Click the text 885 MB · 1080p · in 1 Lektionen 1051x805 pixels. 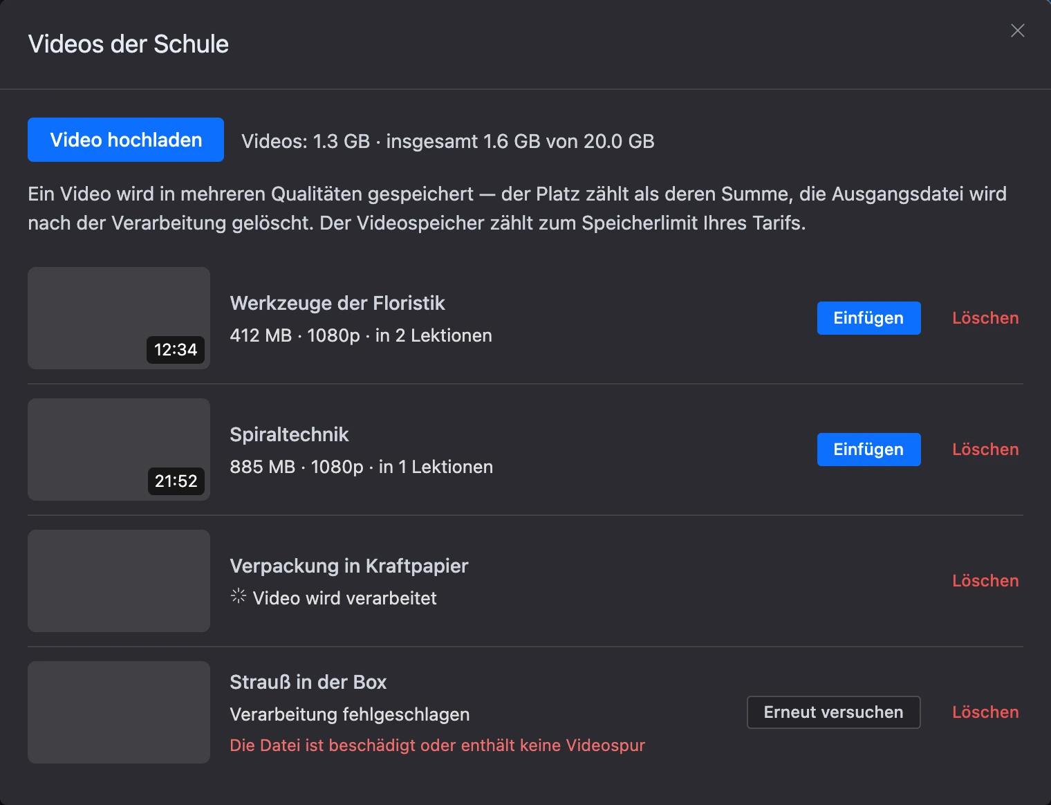[x=361, y=467]
